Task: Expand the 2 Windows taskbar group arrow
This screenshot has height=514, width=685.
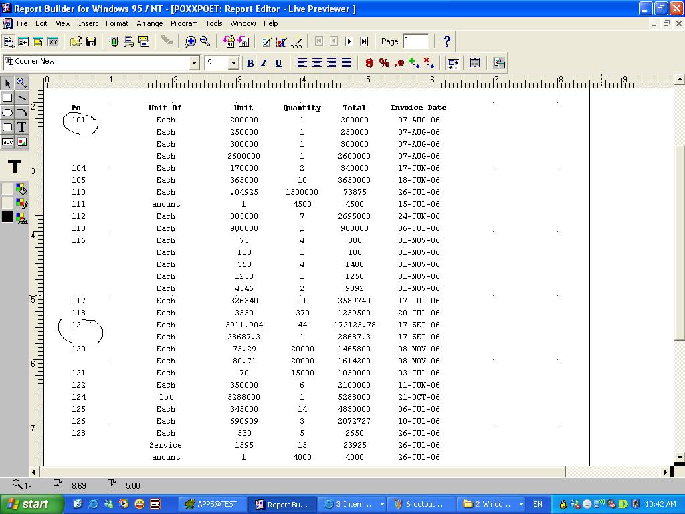Action: tap(521, 504)
